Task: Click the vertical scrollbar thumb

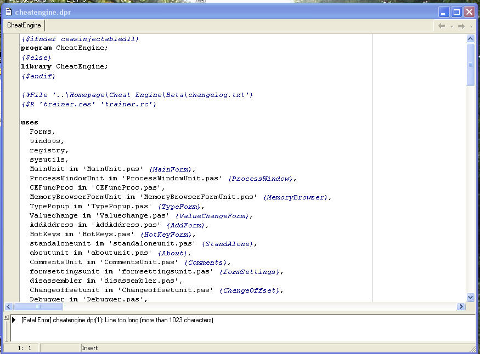Action: pos(470,65)
